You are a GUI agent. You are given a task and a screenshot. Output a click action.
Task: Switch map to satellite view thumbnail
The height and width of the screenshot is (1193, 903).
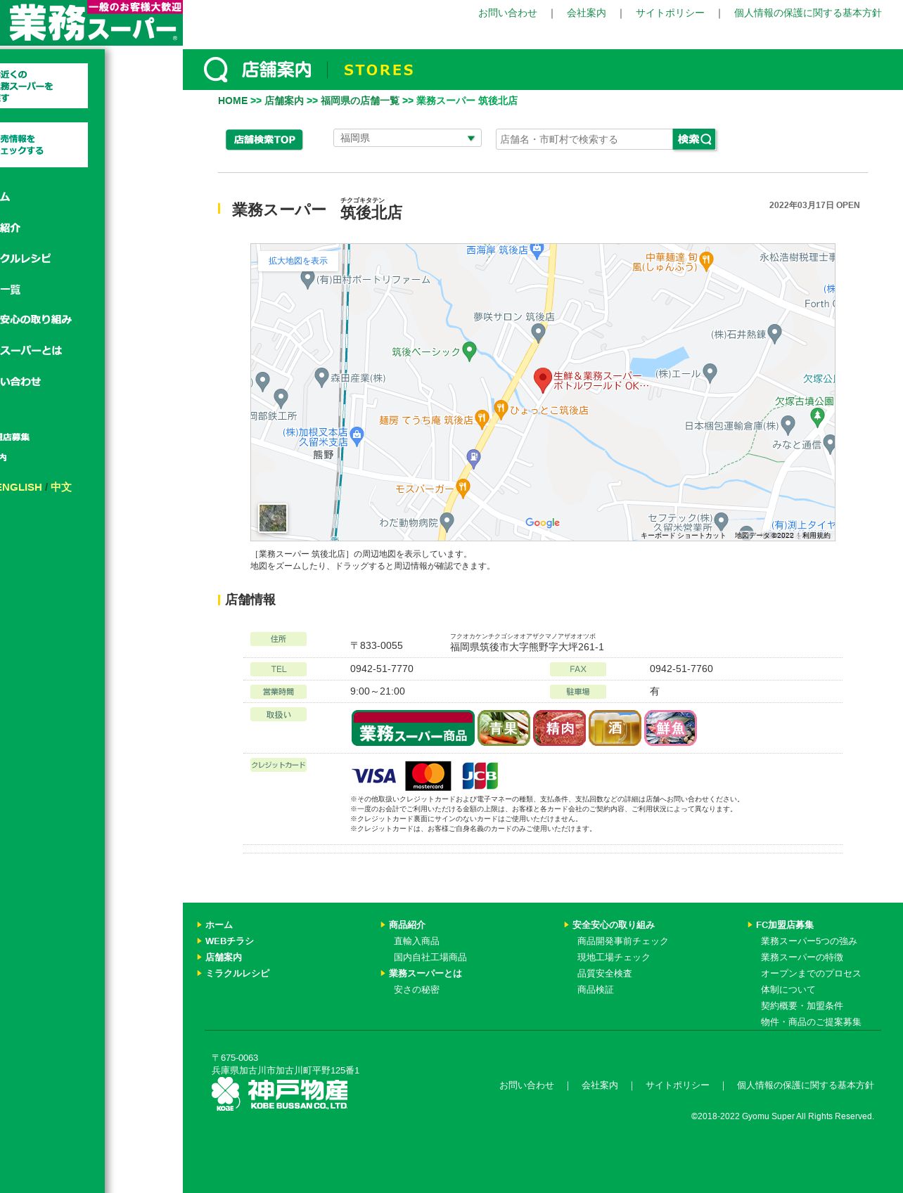273,518
